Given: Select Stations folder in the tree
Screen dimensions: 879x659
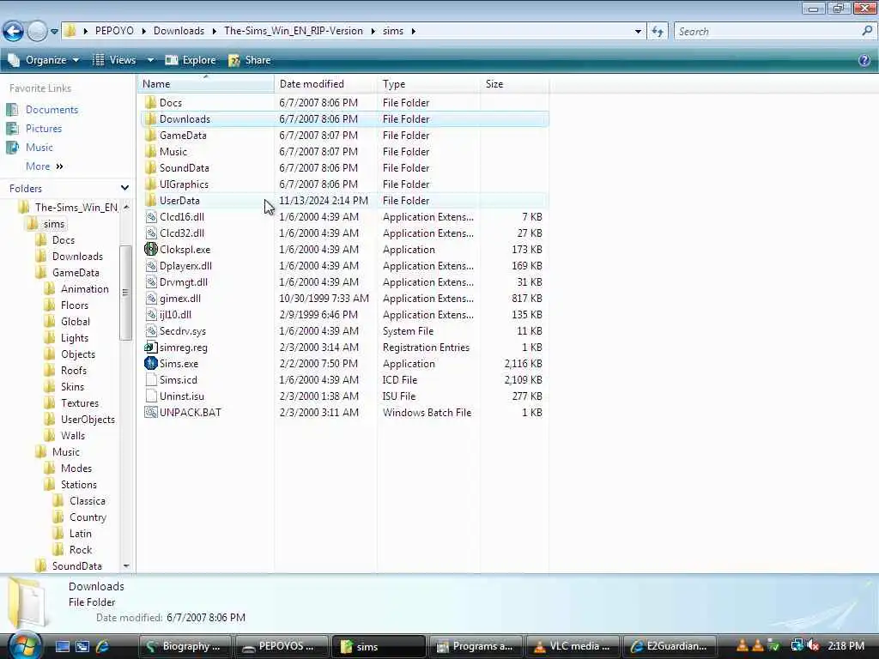Looking at the screenshot, I should pos(78,484).
